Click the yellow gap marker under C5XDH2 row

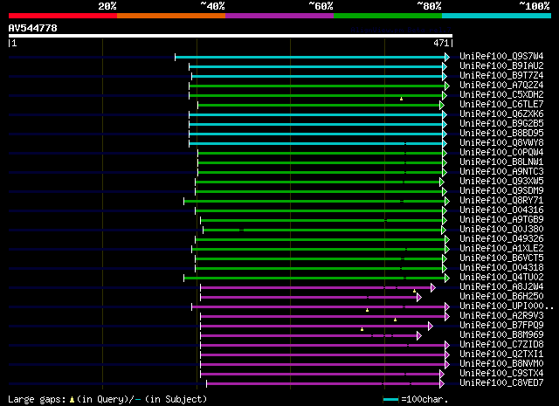[401, 99]
